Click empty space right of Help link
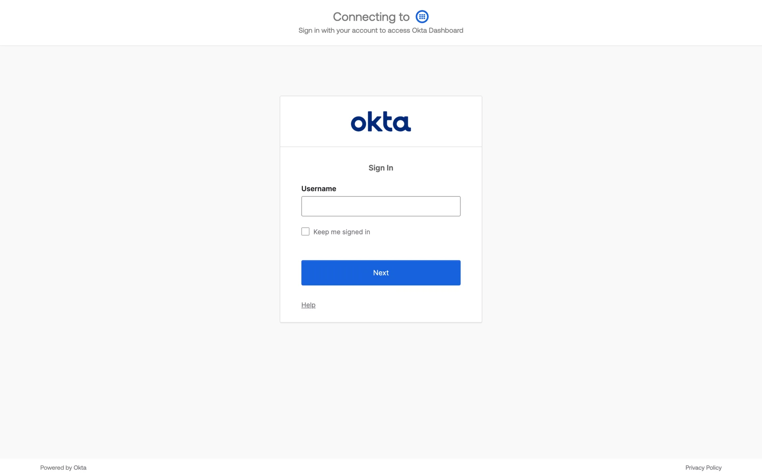 click(x=397, y=305)
